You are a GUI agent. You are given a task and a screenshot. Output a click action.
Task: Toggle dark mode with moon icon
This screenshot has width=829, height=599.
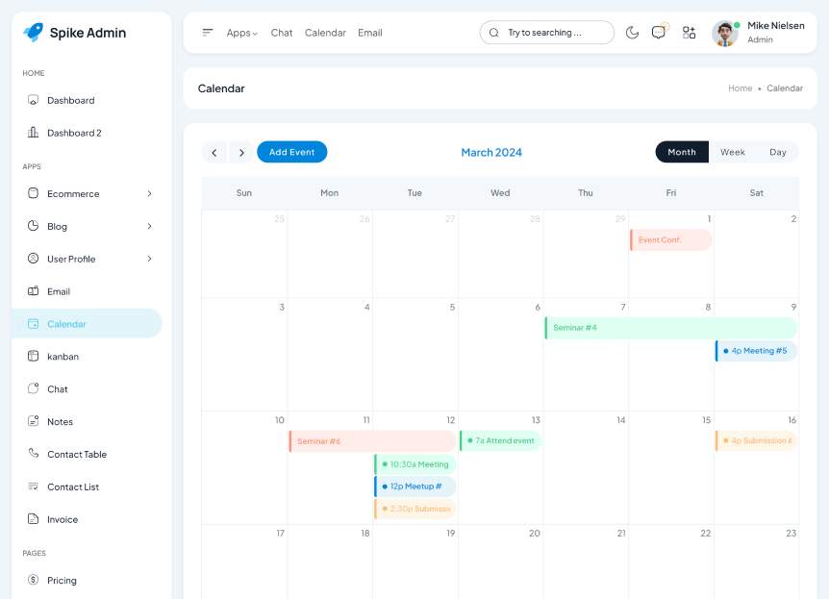click(x=632, y=33)
